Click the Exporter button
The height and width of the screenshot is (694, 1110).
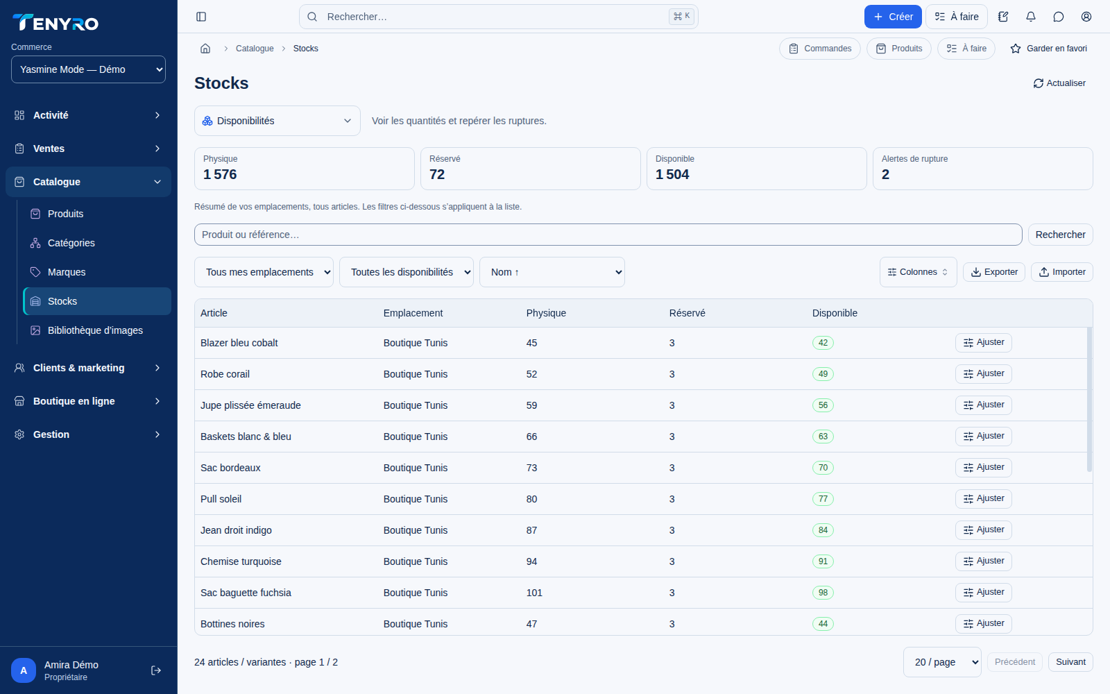click(x=993, y=272)
